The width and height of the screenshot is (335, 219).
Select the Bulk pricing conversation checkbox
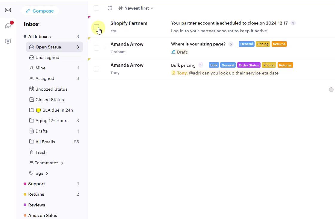96,69
